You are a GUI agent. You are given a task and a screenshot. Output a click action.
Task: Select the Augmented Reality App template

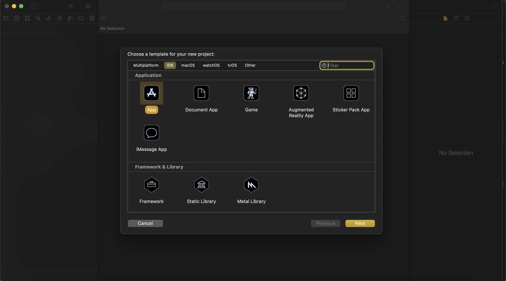click(x=301, y=93)
